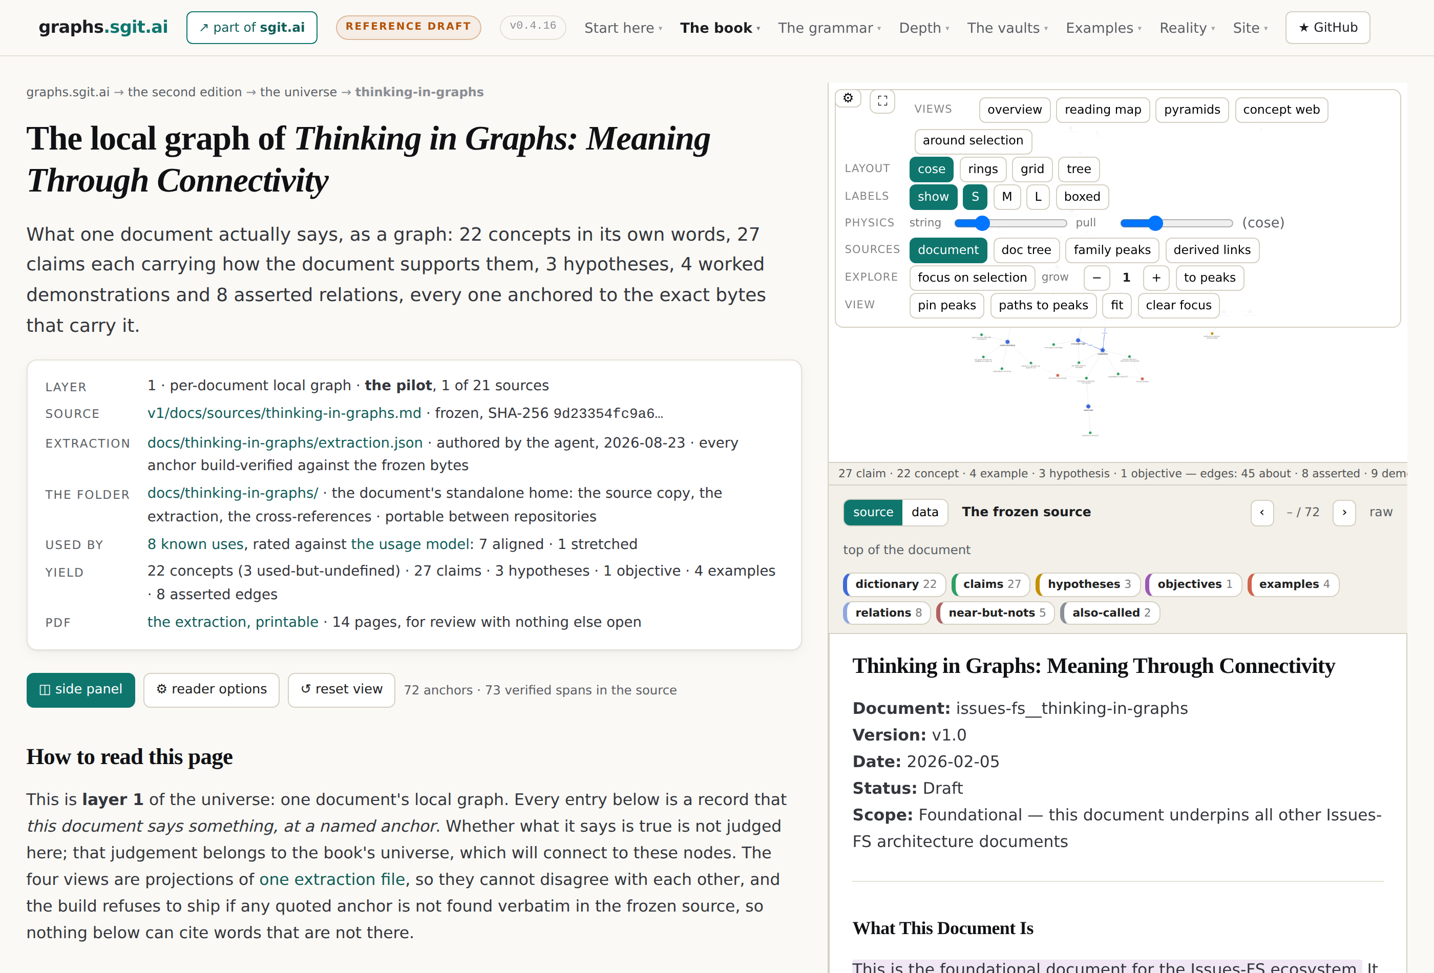Switch to the overview view
The width and height of the screenshot is (1434, 973).
pos(1015,110)
